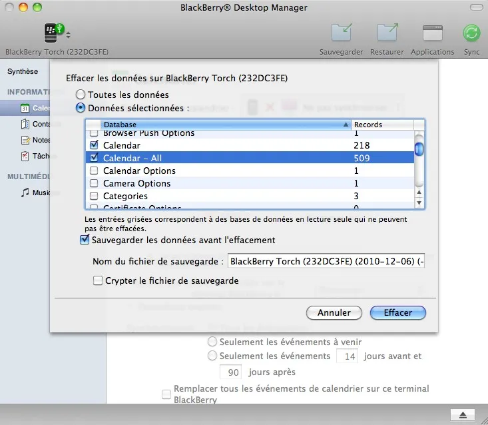This screenshot has height=425, width=488.
Task: Click the Sauvegarder backup toolbar icon
Action: [x=342, y=33]
